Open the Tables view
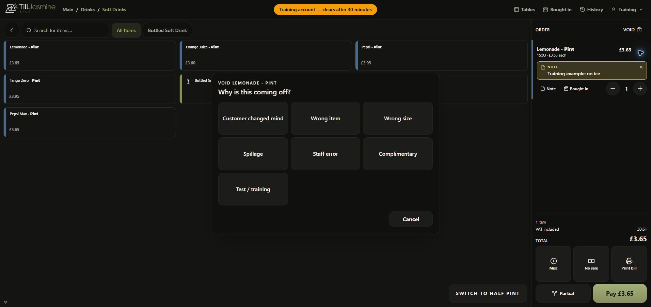 click(524, 10)
